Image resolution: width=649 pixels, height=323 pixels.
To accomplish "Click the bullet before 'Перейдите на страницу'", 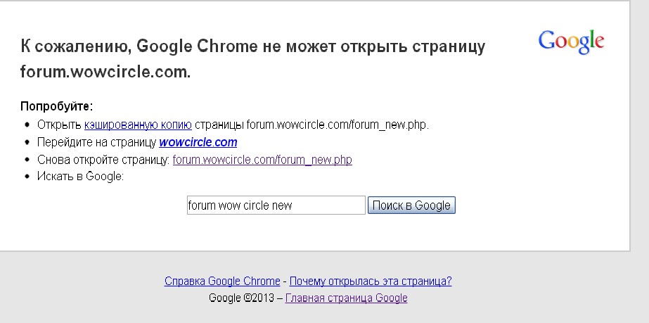I will click(x=27, y=142).
